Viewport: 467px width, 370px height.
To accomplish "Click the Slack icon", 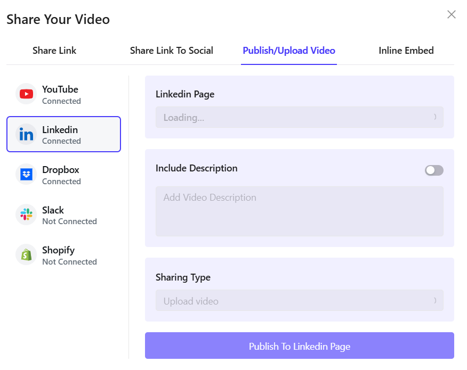I will pos(26,215).
